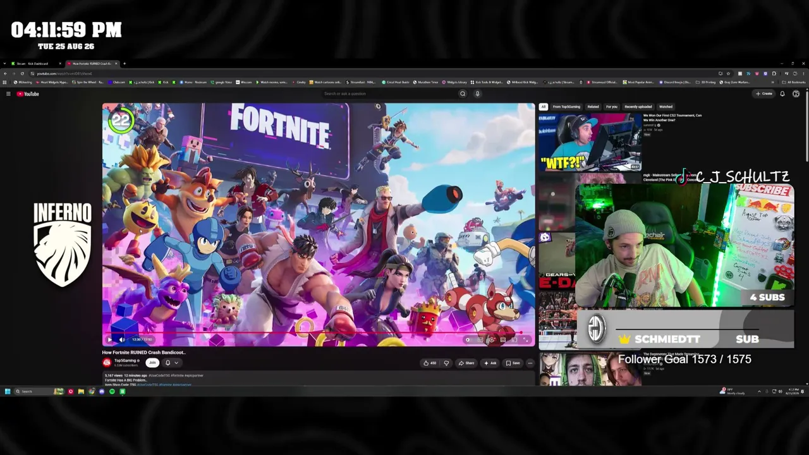Image resolution: width=809 pixels, height=455 pixels.
Task: Select the All filter chip
Action: (543, 107)
